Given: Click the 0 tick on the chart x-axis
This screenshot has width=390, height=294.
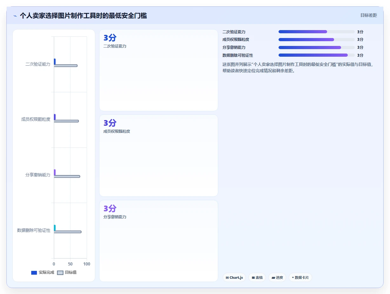Looking at the screenshot, I should click(54, 264).
